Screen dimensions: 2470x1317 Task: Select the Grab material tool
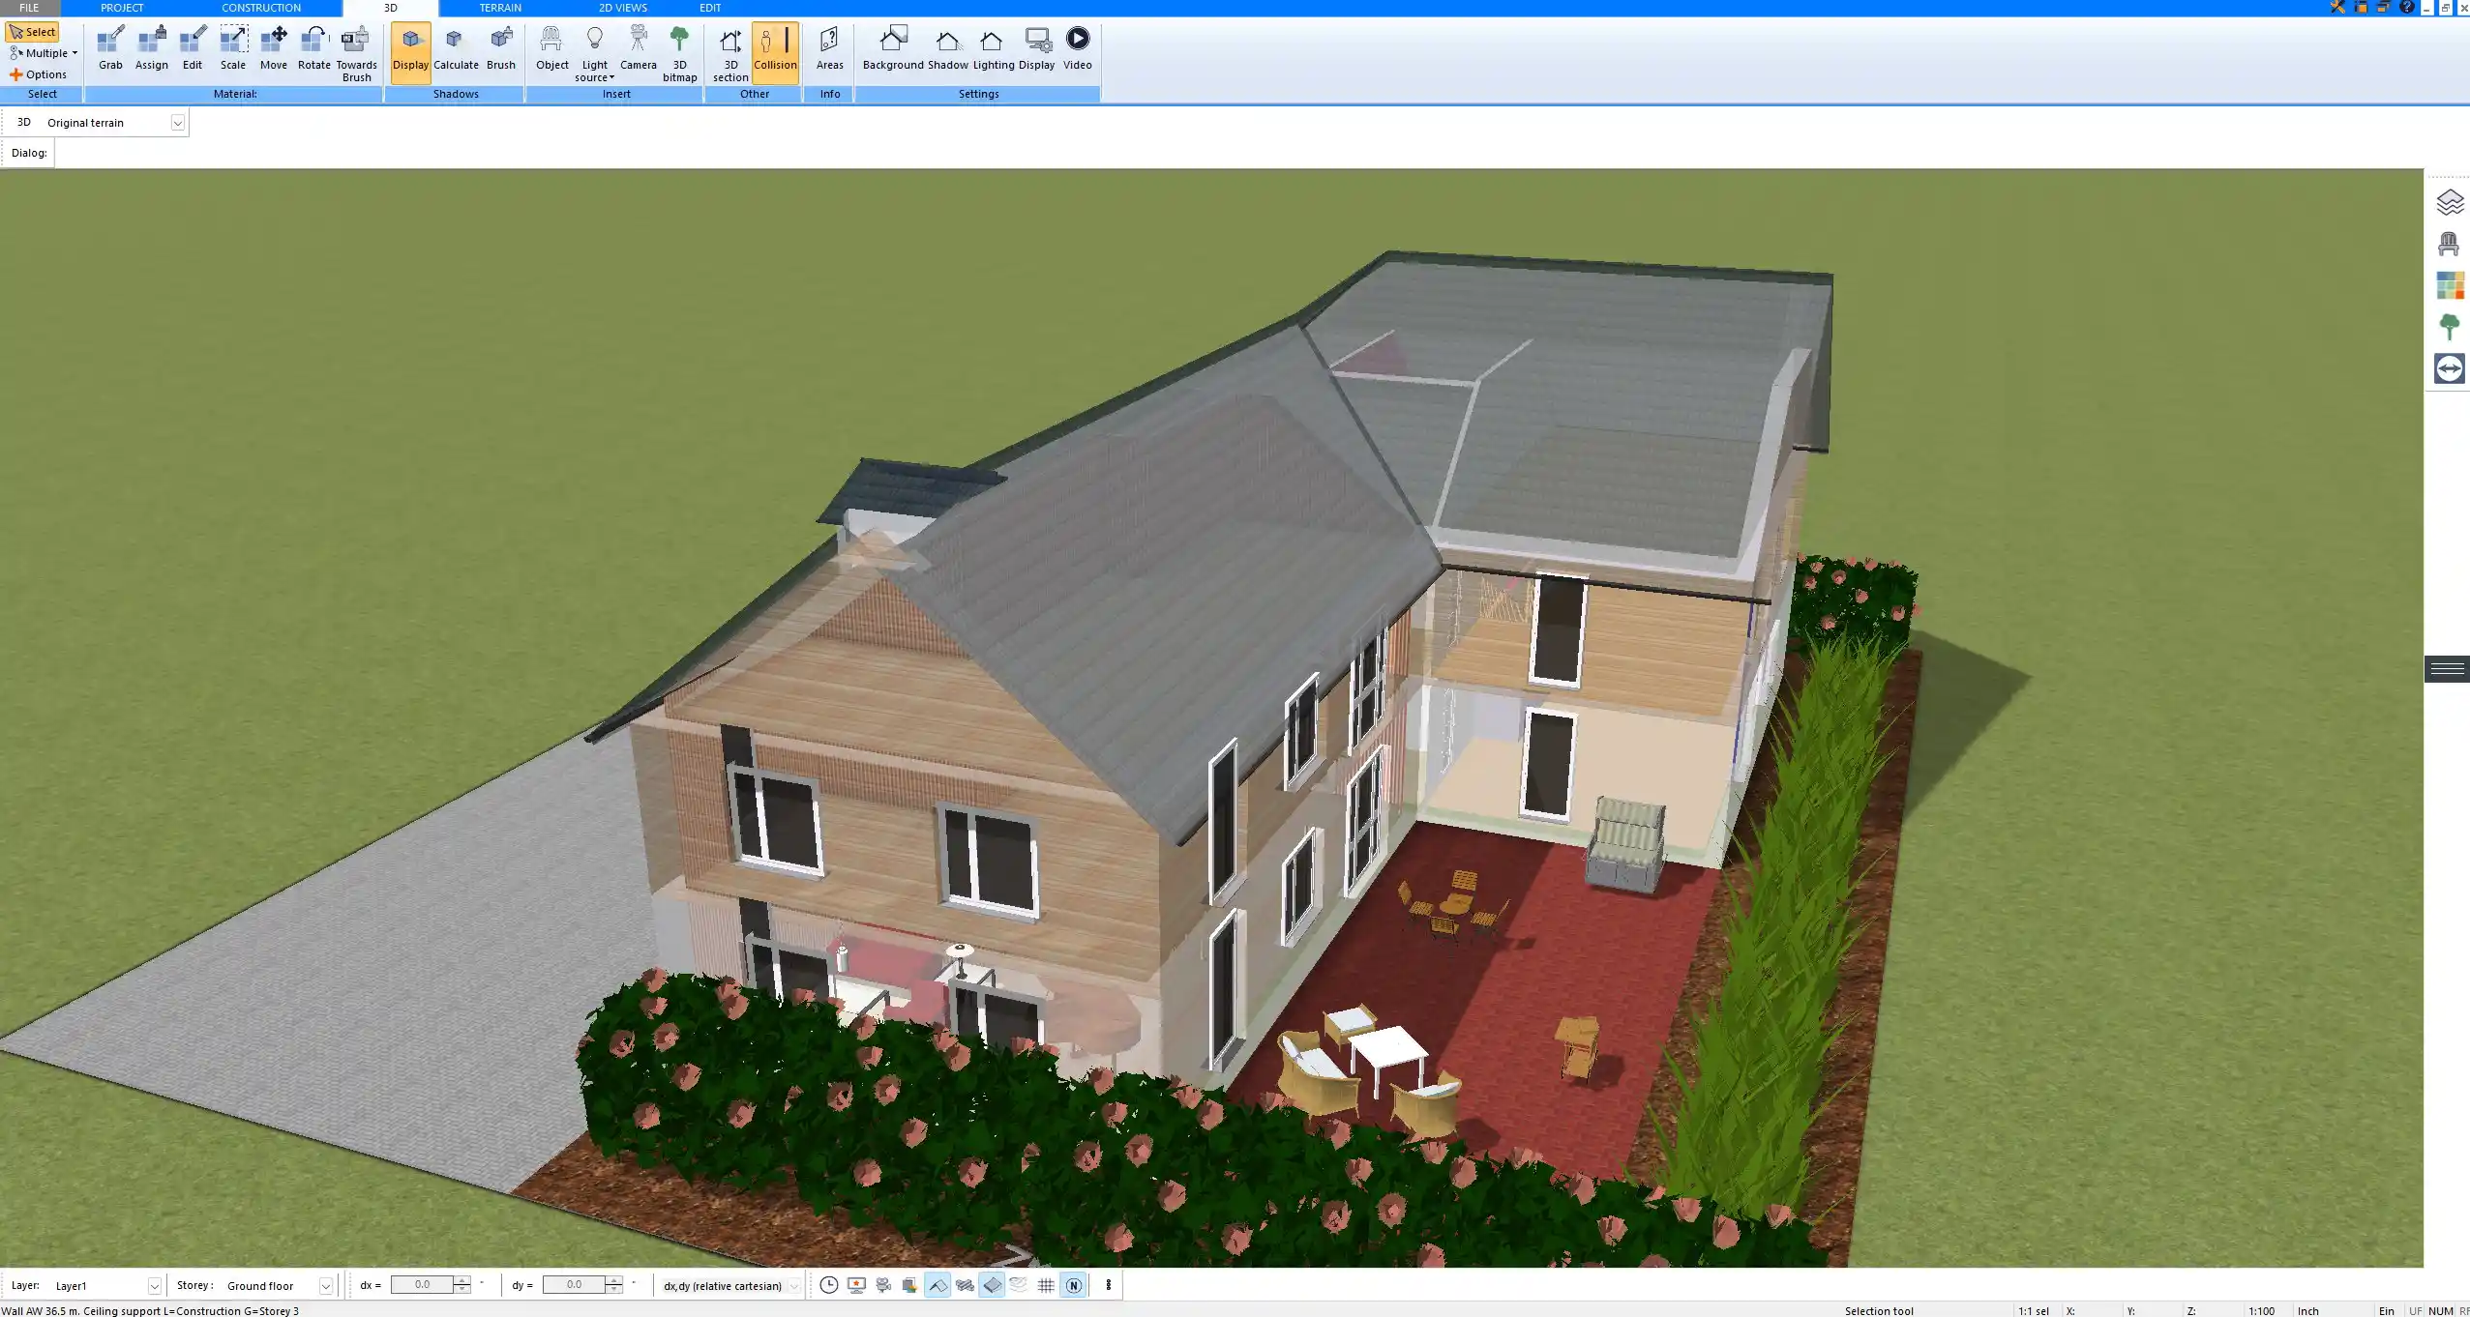tap(110, 48)
